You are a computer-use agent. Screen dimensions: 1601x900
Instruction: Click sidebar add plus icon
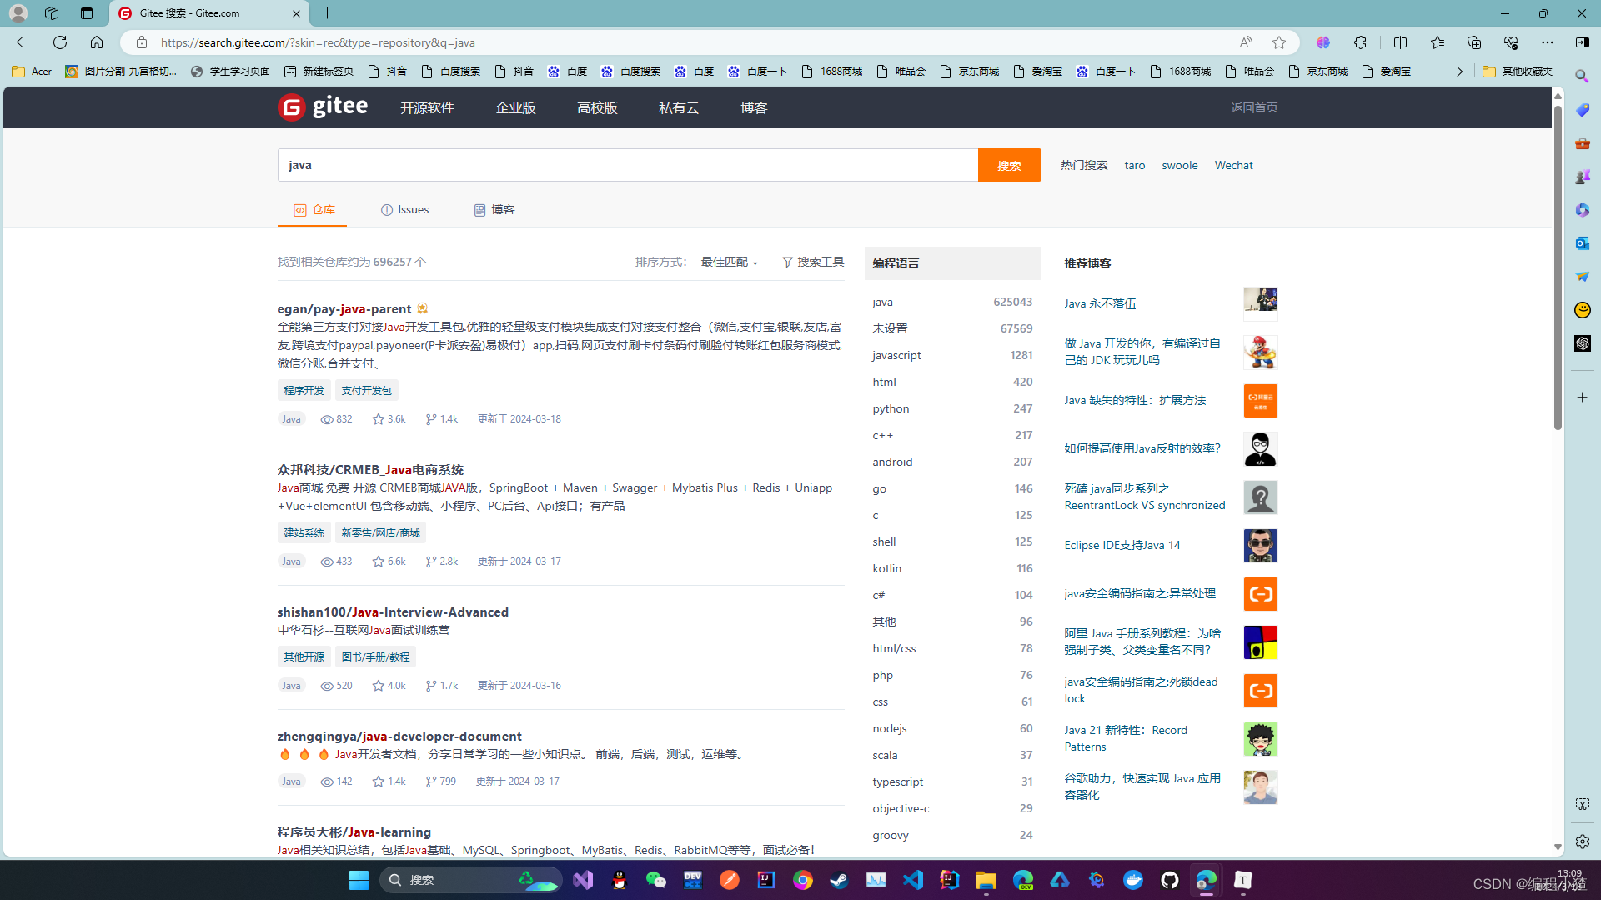(1582, 397)
